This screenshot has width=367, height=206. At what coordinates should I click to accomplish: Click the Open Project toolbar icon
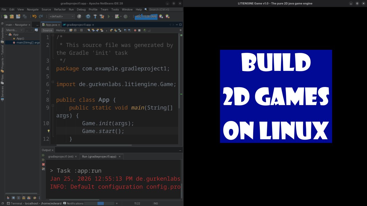coord(18,16)
